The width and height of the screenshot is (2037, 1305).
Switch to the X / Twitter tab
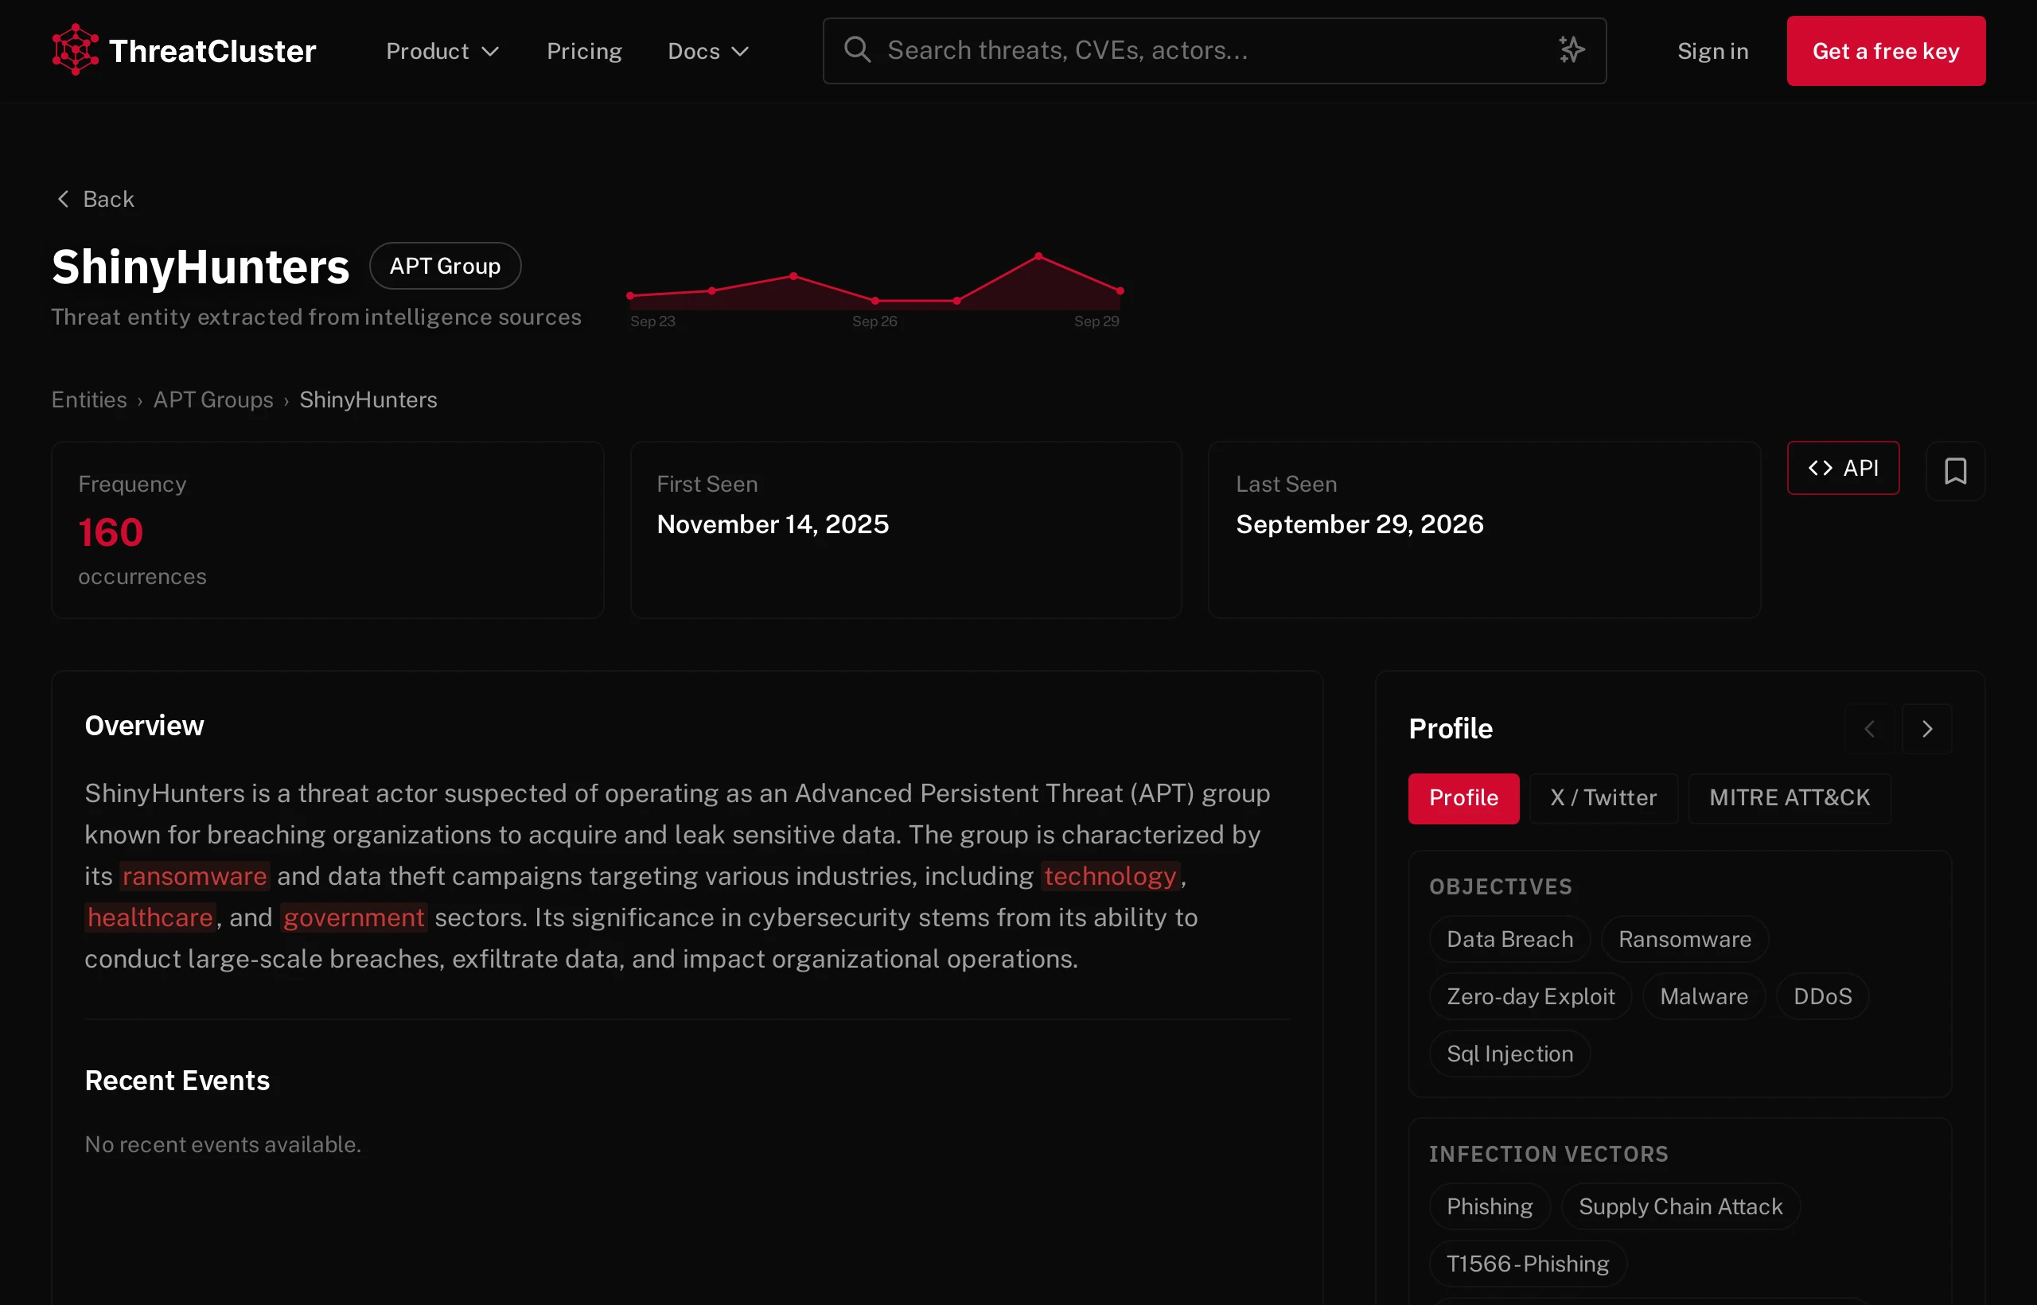(1603, 798)
